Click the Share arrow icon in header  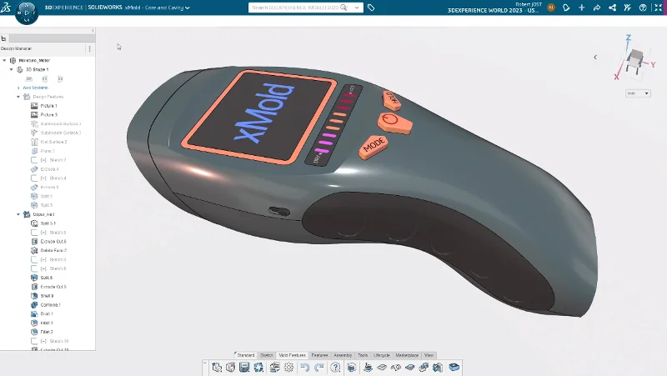coord(597,8)
